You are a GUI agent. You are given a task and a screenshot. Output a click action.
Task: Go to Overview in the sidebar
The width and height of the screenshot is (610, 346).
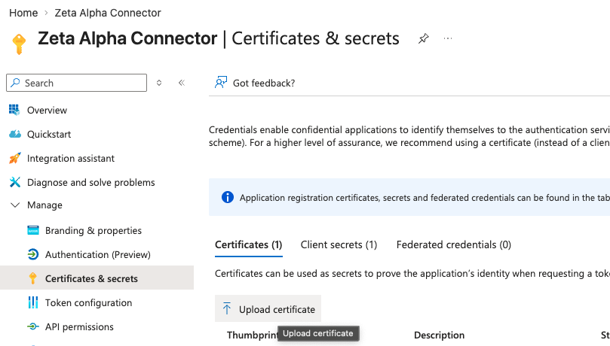click(47, 110)
